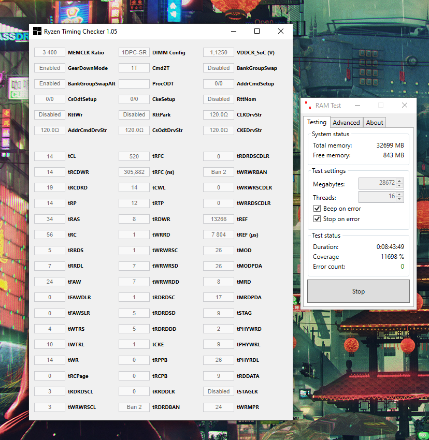Stop the running RAM test

click(359, 291)
